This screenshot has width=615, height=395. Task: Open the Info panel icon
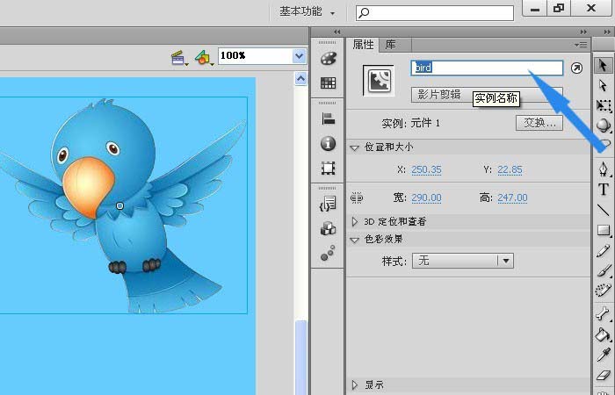point(328,143)
